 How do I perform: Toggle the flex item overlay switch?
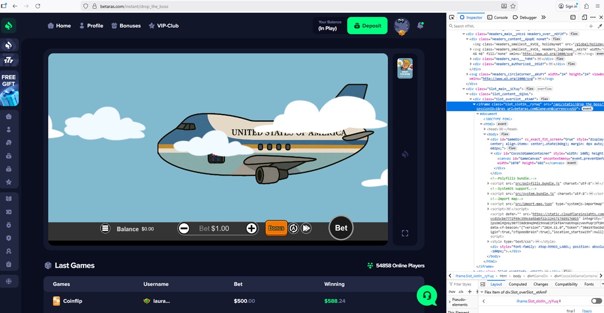(596, 301)
